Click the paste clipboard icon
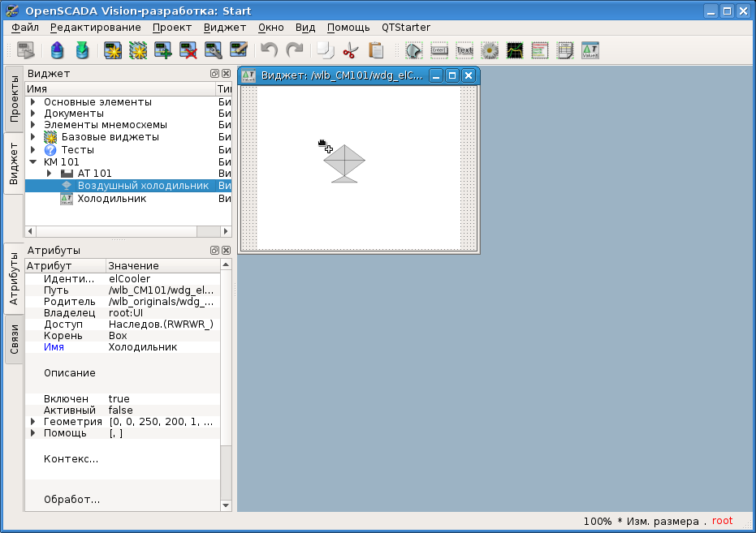756x533 pixels. (x=375, y=51)
